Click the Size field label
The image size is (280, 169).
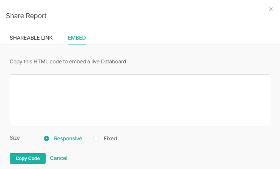pyautogui.click(x=15, y=138)
